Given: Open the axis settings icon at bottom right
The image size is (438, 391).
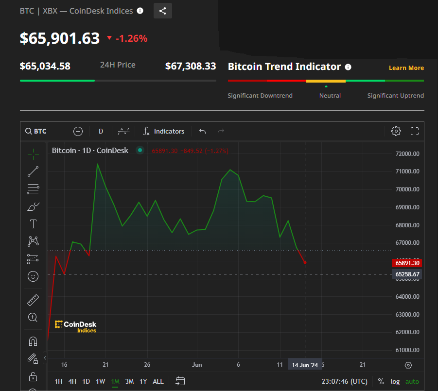Looking at the screenshot, I should point(408,365).
